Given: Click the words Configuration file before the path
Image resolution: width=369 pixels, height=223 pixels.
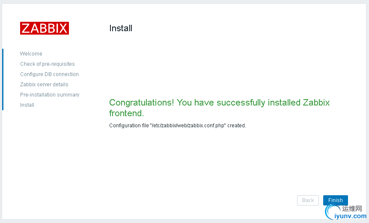Looking at the screenshot, I should [x=129, y=126].
